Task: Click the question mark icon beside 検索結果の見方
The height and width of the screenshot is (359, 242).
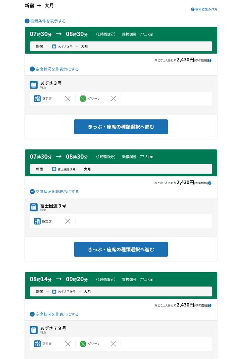Action: (x=193, y=9)
